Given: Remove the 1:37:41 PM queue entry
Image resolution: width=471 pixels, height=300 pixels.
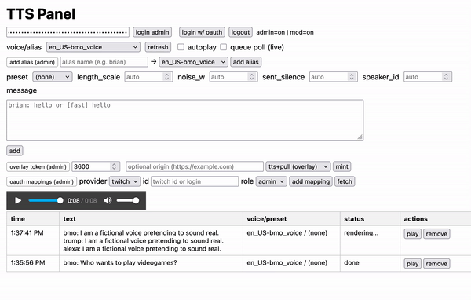Looking at the screenshot, I should click(x=436, y=234).
